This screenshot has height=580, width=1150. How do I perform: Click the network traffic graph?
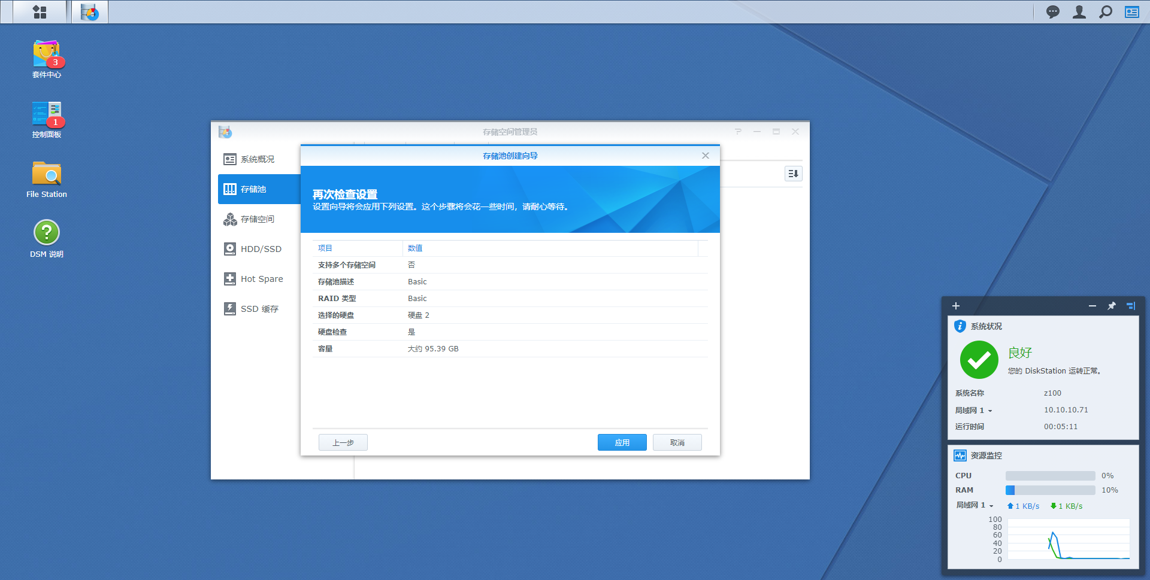click(x=1069, y=539)
